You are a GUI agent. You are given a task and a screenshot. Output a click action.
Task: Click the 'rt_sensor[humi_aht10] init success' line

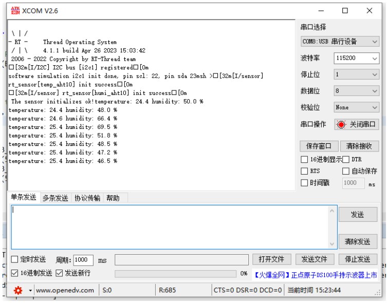click(x=98, y=93)
